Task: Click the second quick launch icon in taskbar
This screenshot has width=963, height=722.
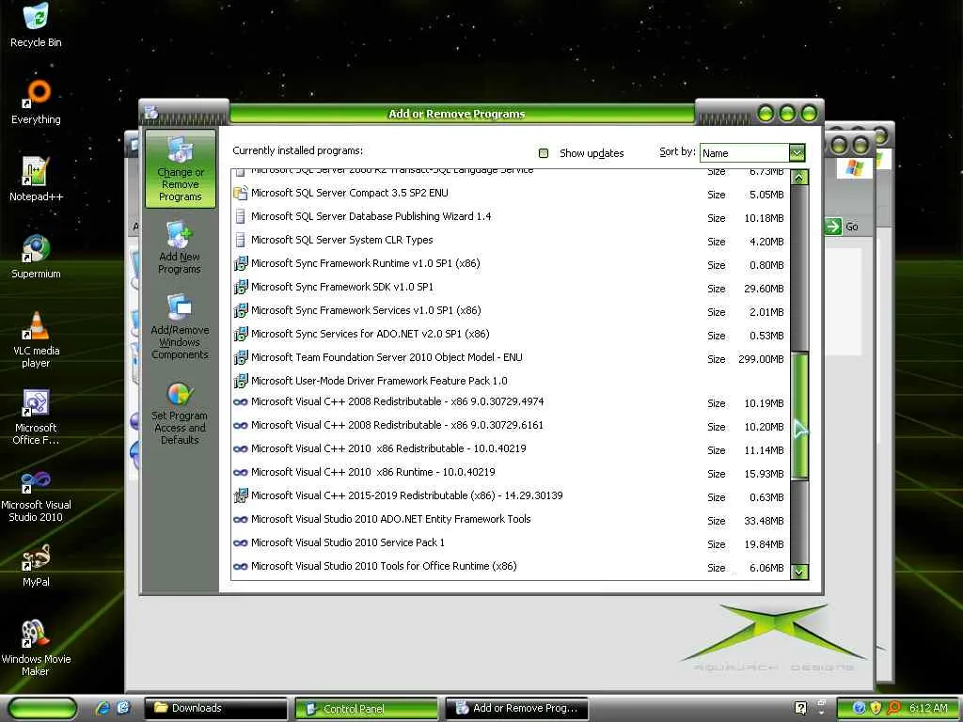Action: 123,708
